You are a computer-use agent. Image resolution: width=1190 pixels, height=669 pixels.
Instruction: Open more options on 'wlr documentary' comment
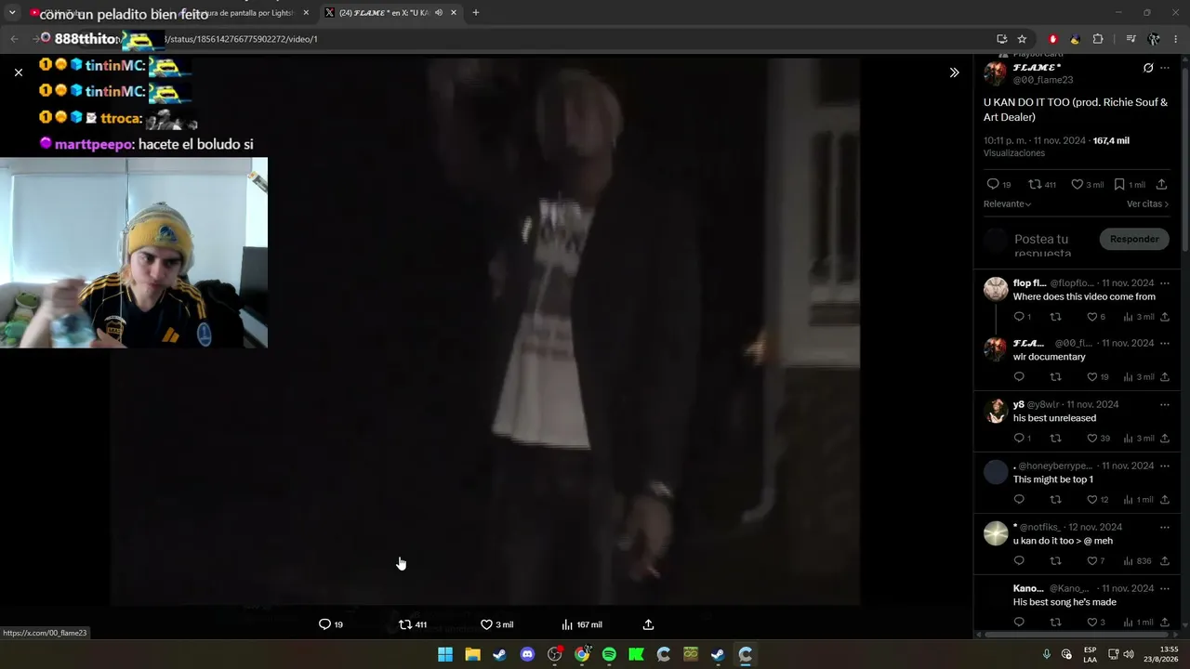(x=1165, y=343)
